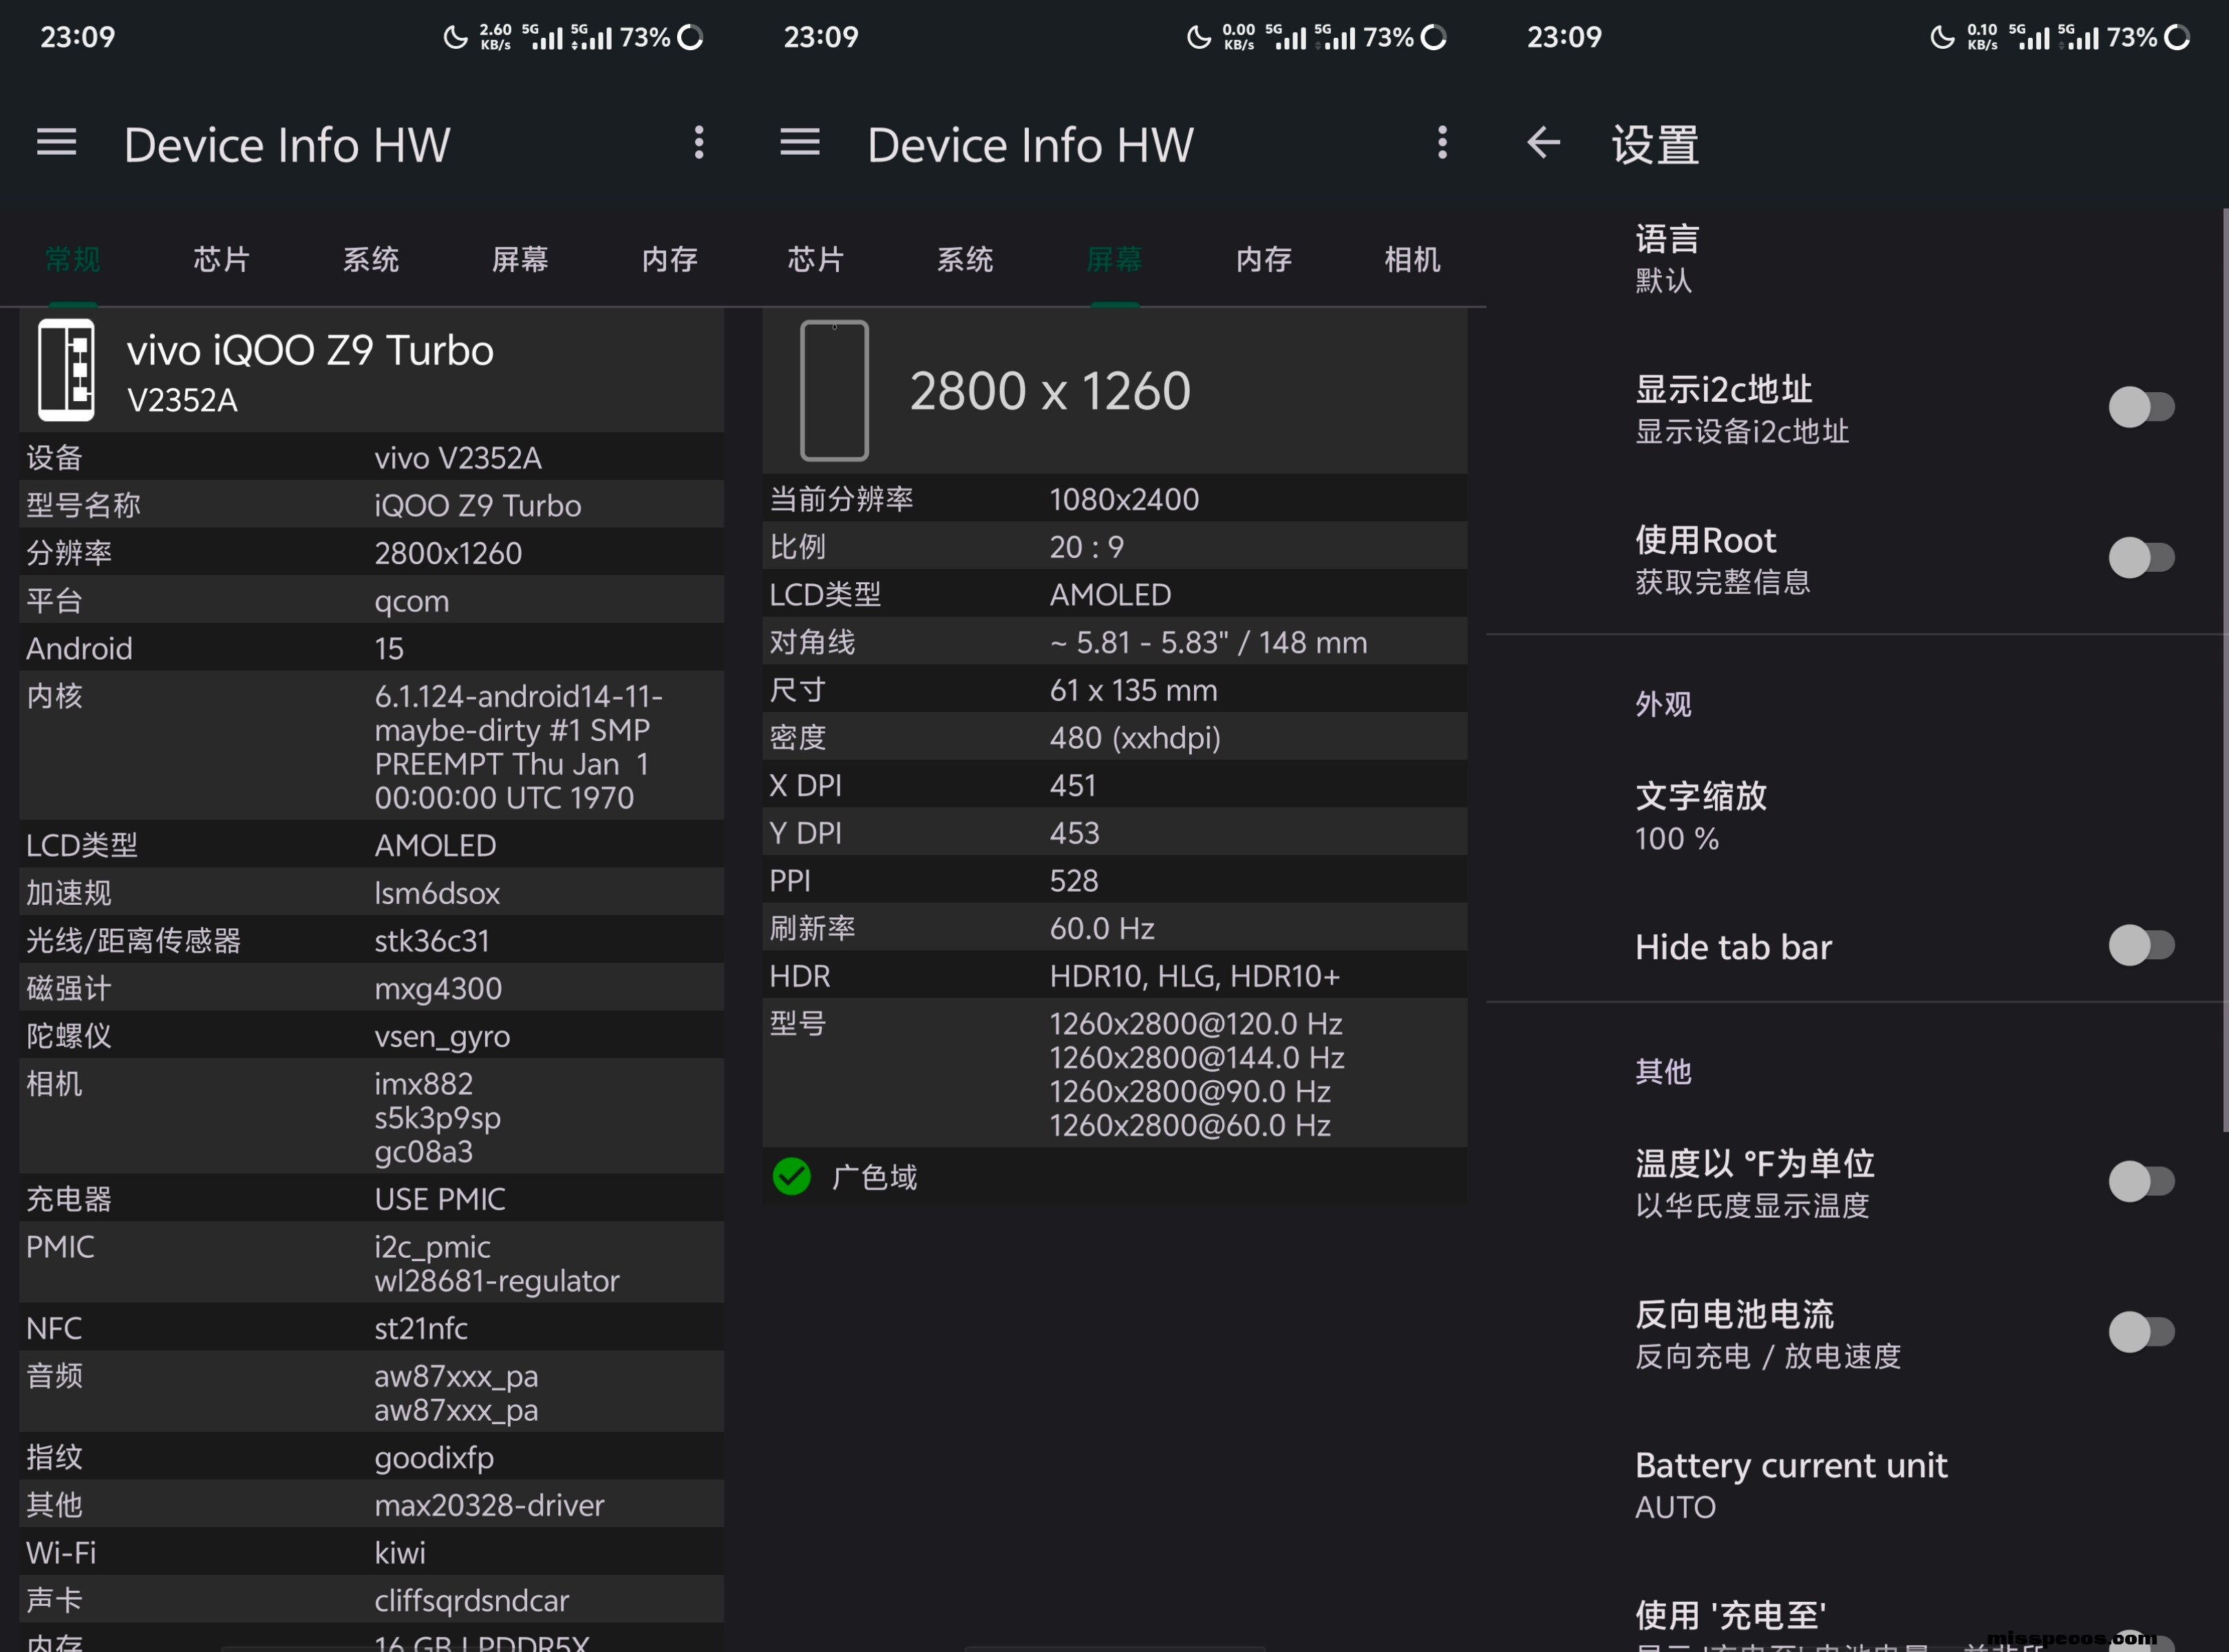Open text scaling 100 % option
Viewport: 2229px width, 1652px height.
pyautogui.click(x=1700, y=816)
